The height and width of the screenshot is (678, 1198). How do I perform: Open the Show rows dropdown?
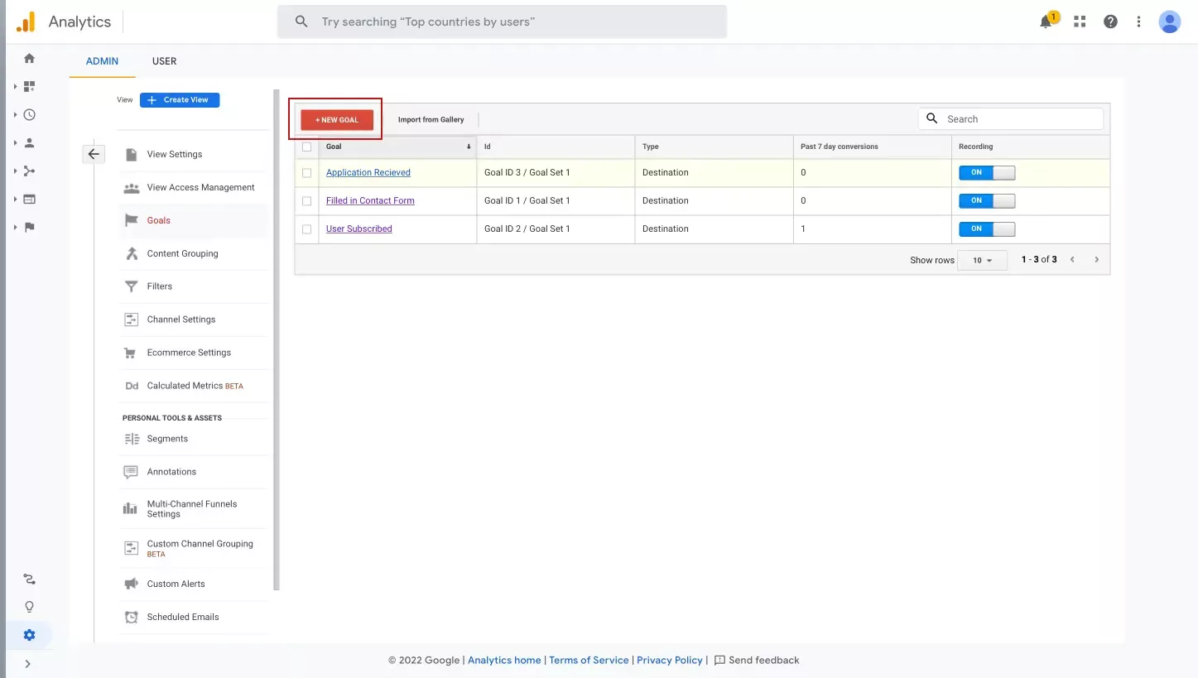(982, 260)
